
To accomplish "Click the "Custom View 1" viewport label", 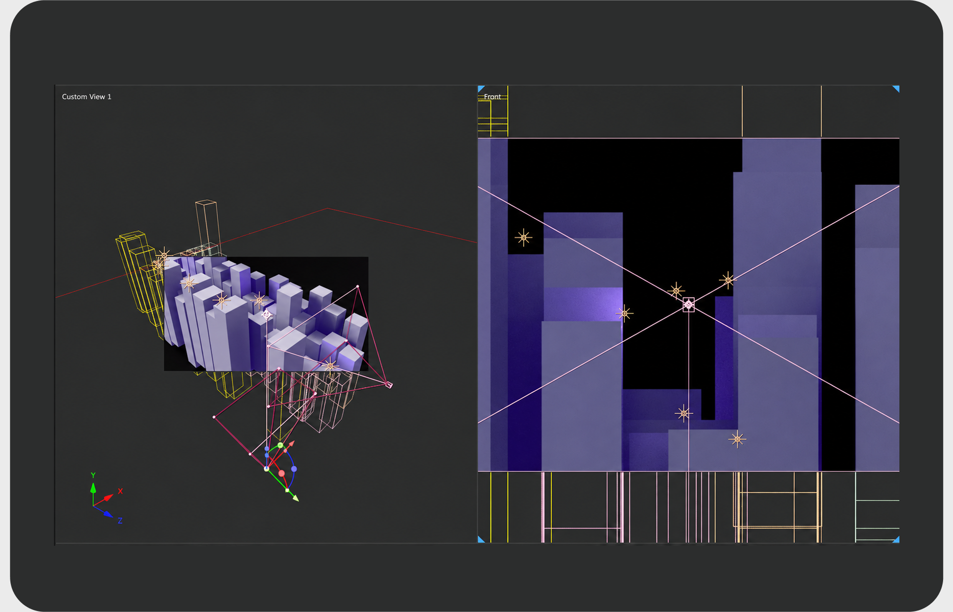I will point(86,97).
